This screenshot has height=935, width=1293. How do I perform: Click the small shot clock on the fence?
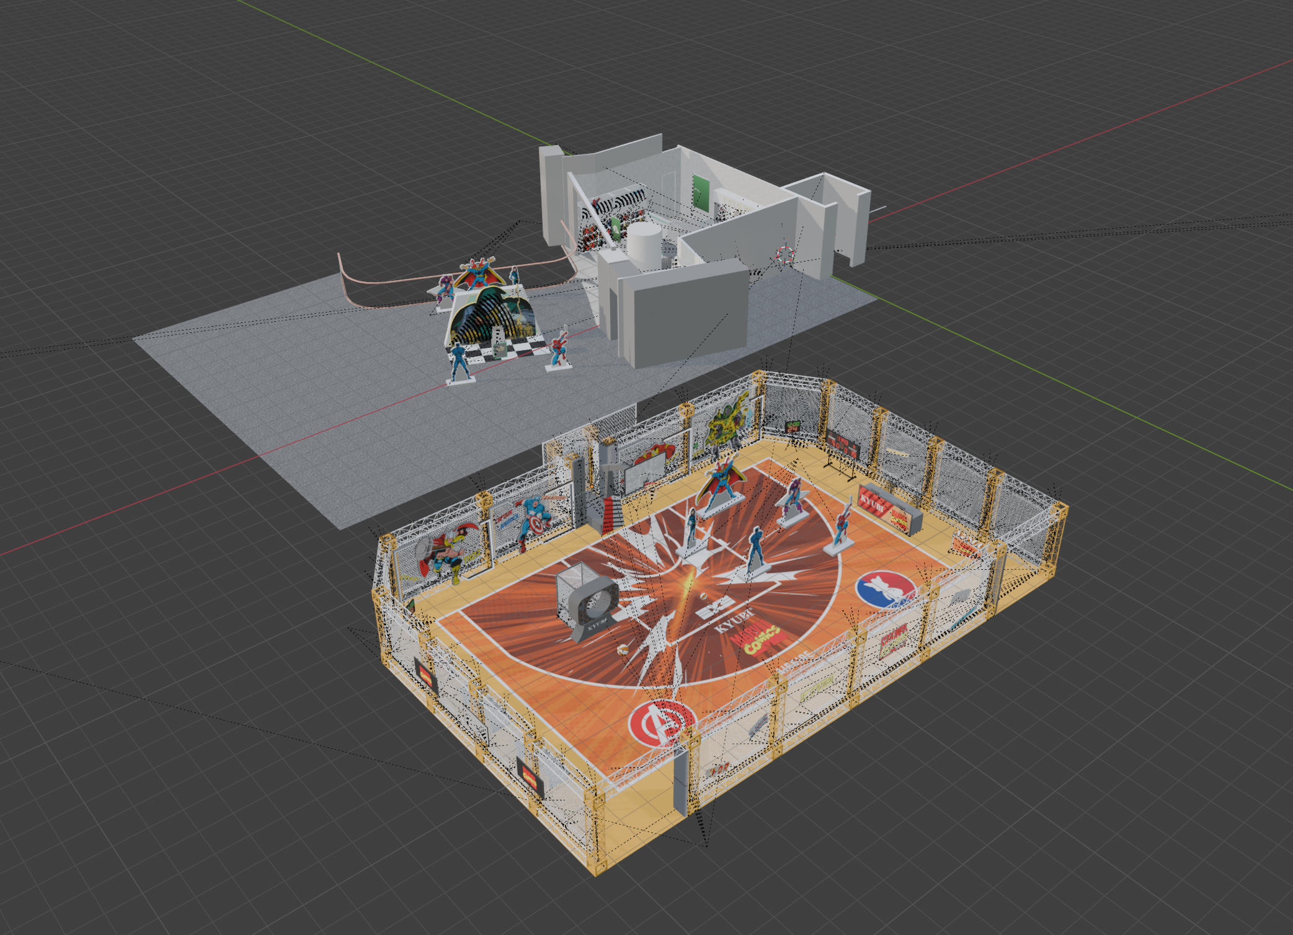pyautogui.click(x=793, y=426)
